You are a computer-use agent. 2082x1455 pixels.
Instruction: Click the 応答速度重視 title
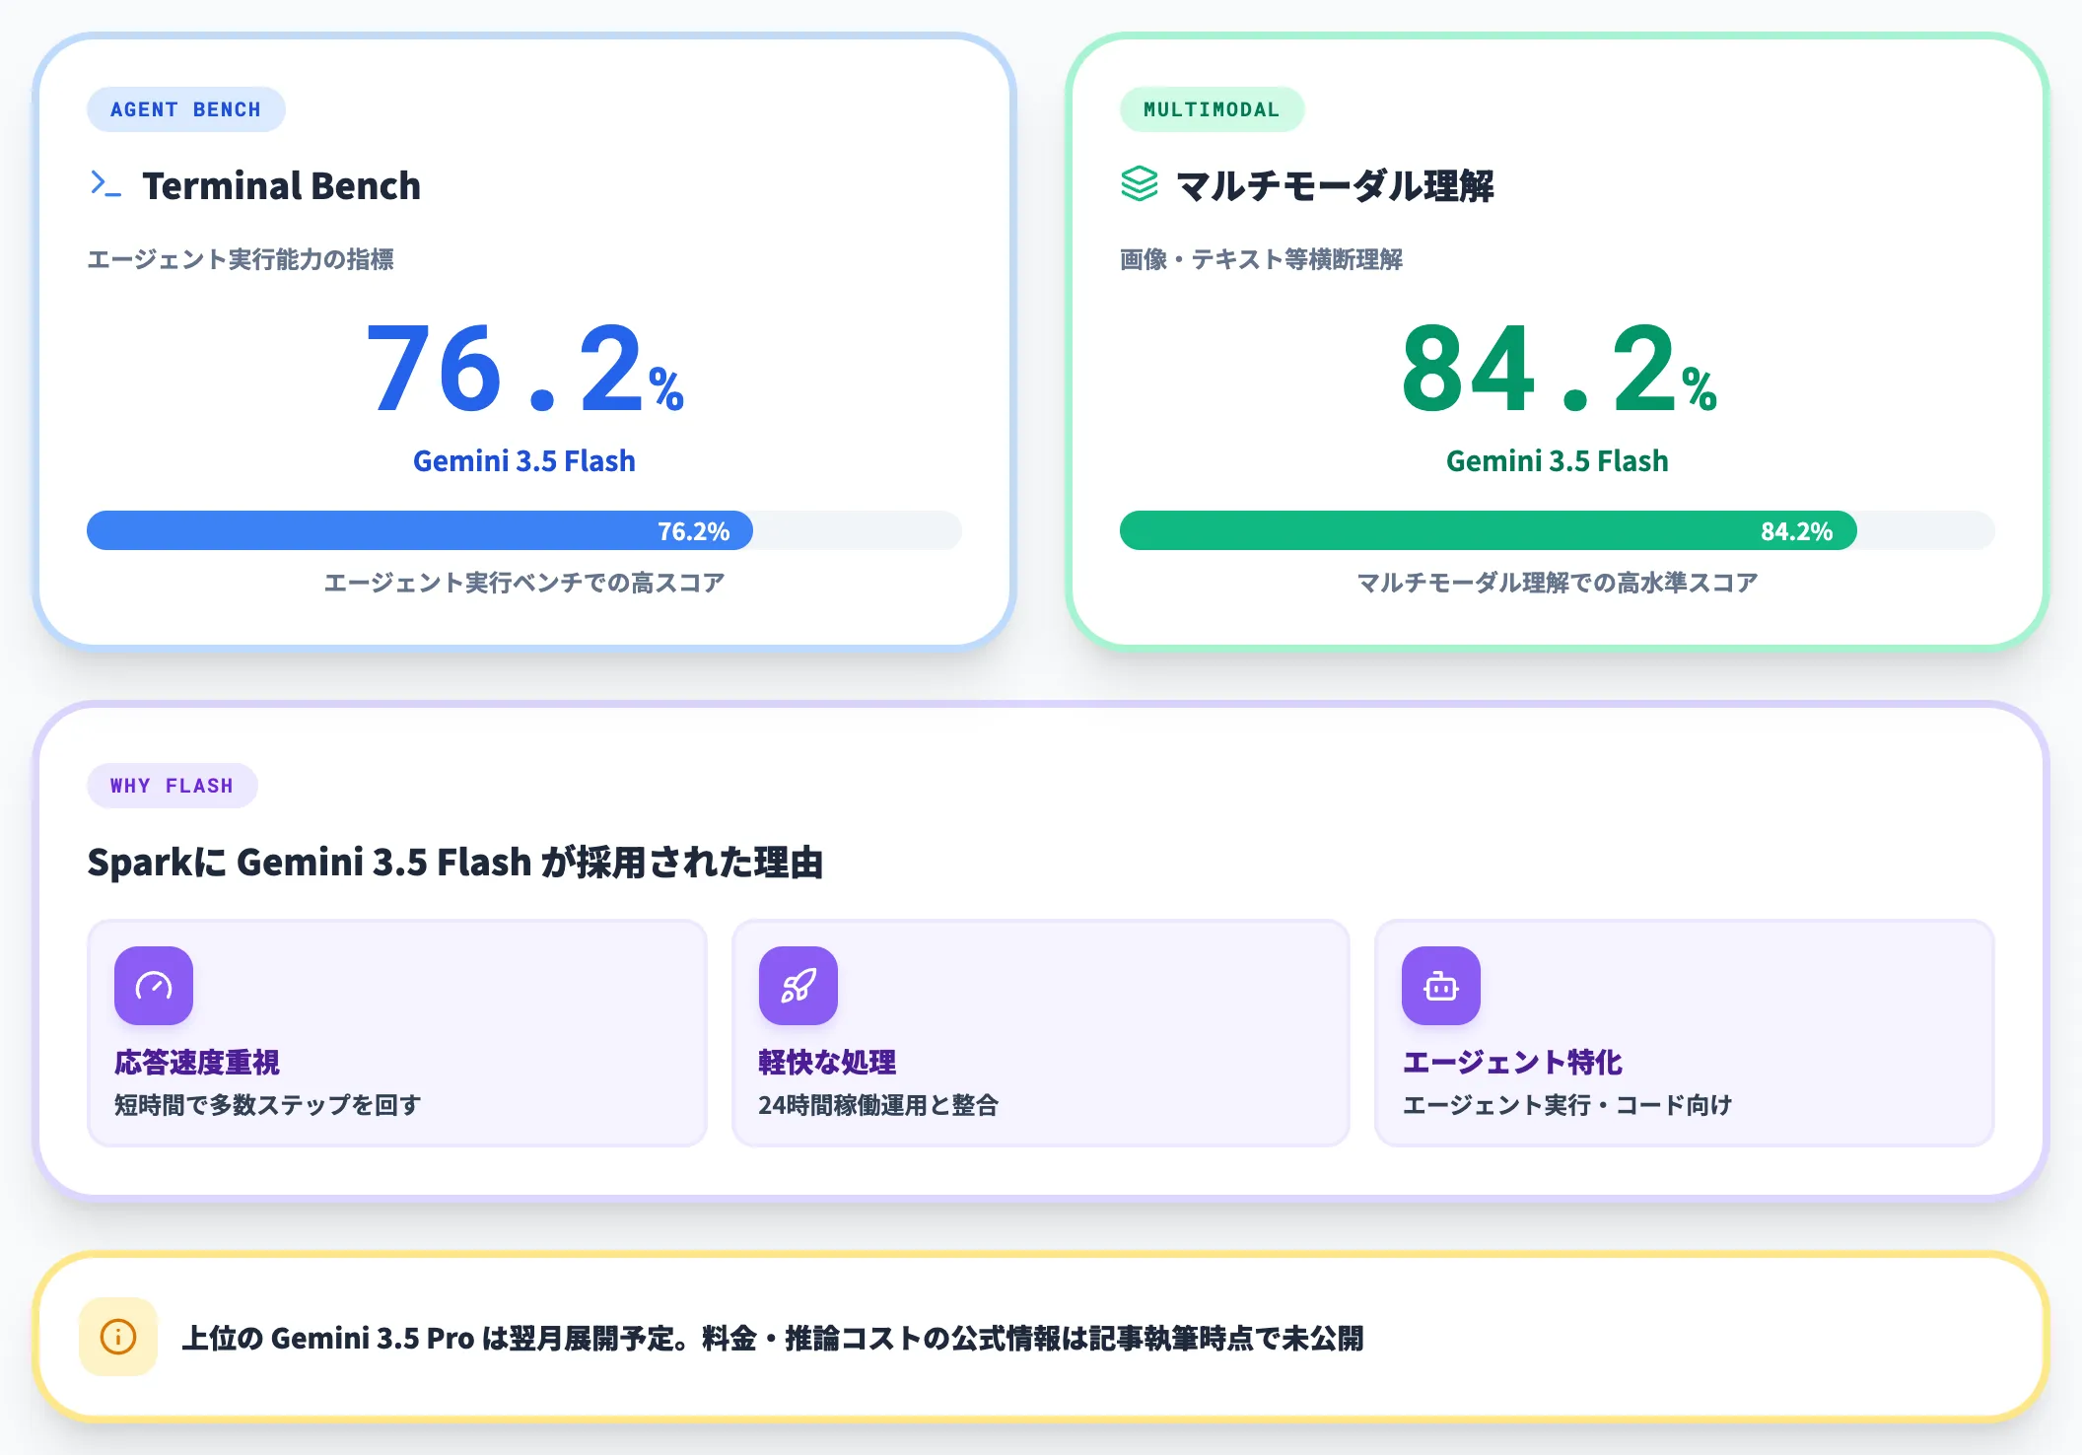(197, 1063)
